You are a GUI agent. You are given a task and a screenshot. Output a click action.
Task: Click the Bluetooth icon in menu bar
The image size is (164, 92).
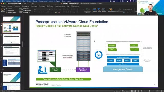[133, 1]
